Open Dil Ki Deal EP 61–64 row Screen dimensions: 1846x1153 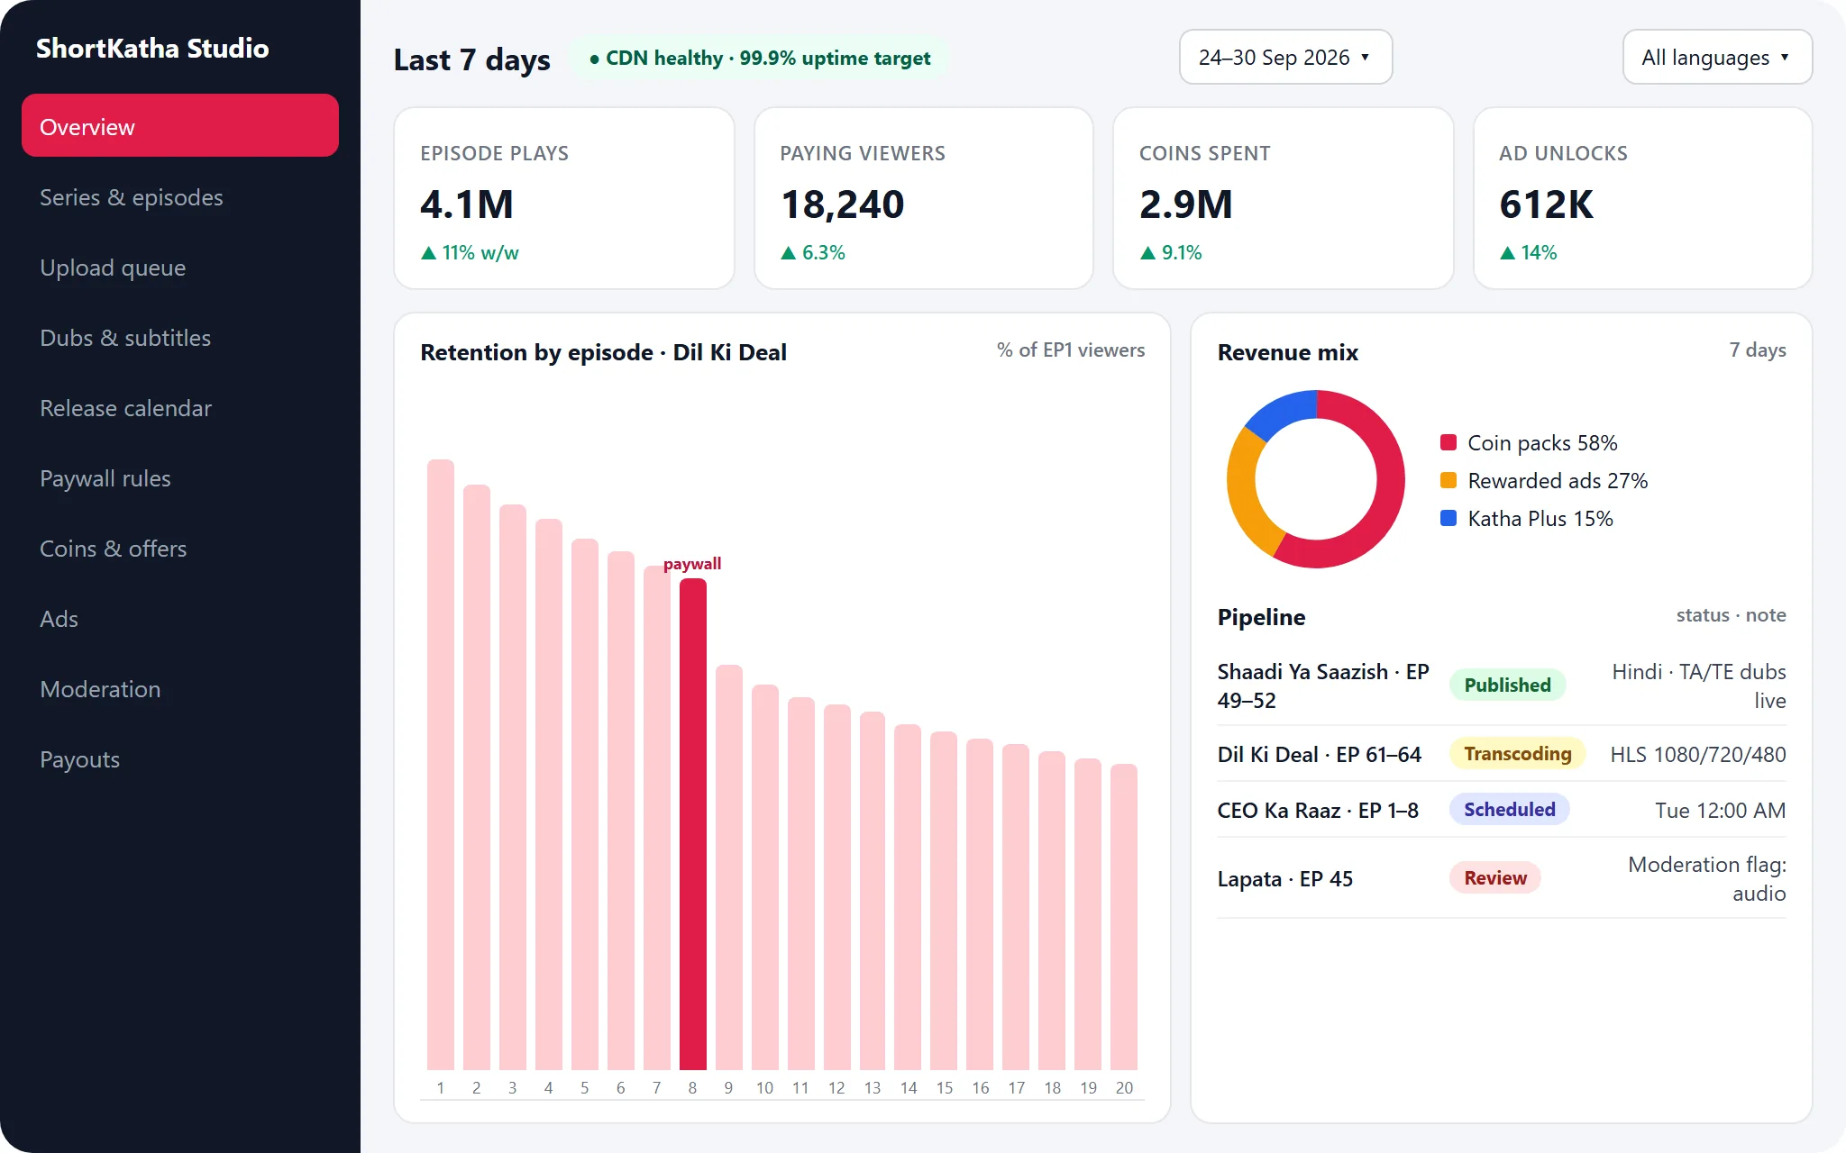[1502, 754]
